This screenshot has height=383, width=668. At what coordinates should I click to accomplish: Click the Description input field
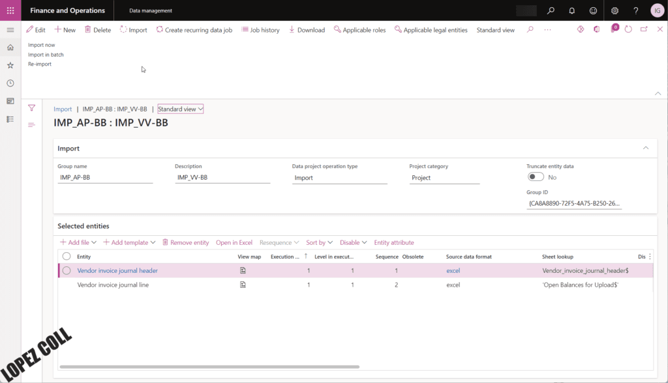pyautogui.click(x=222, y=178)
